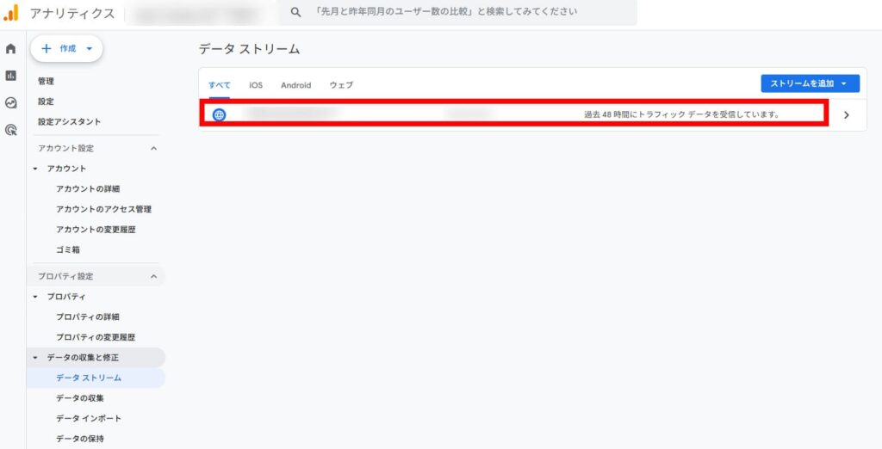Switch to the ウェブ tab
This screenshot has width=882, height=449.
click(341, 85)
